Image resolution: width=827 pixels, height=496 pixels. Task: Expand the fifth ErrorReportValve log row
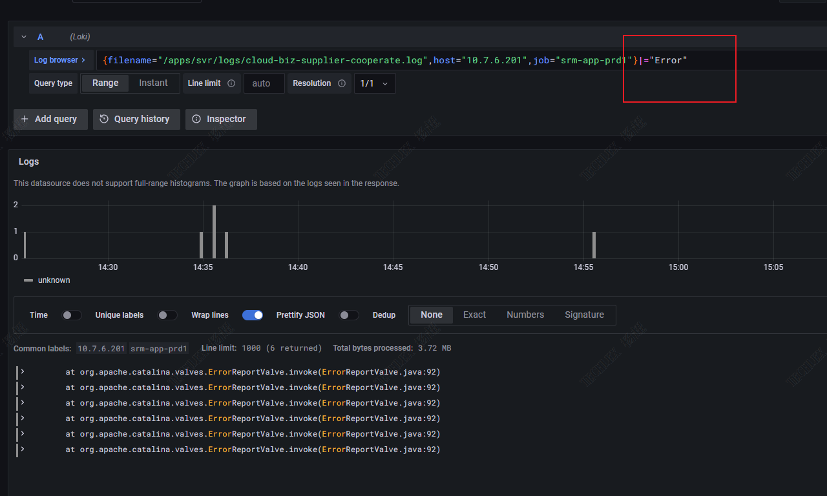click(x=23, y=433)
